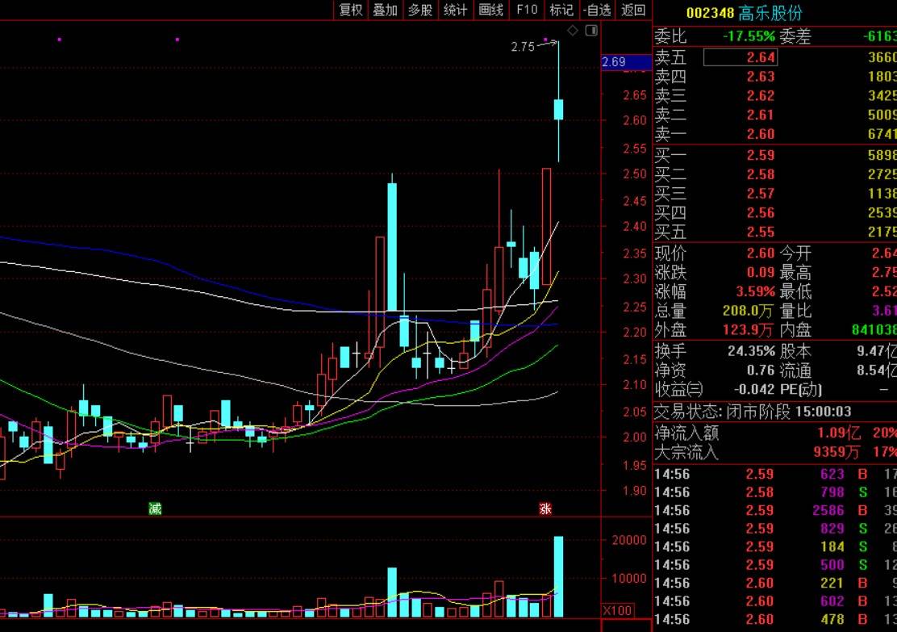
Task: Open the 统计 statistics menu
Action: coord(456,10)
